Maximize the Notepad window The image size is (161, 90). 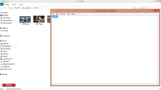tap(152, 10)
